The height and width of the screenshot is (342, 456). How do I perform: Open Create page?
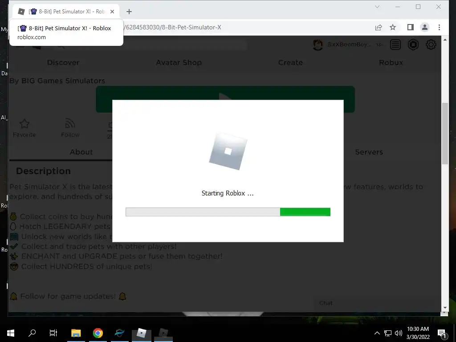pyautogui.click(x=290, y=62)
